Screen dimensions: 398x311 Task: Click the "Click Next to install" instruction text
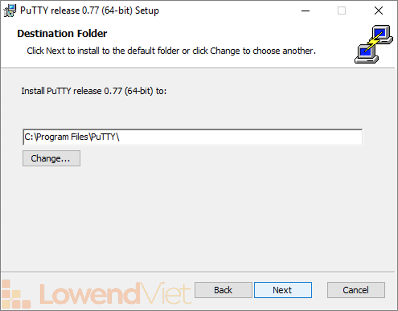coord(171,51)
